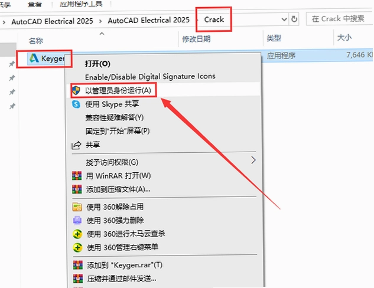Go to second AutoCAD Electrical 2025 breadcrumb
The height and width of the screenshot is (288, 374).
click(x=149, y=20)
